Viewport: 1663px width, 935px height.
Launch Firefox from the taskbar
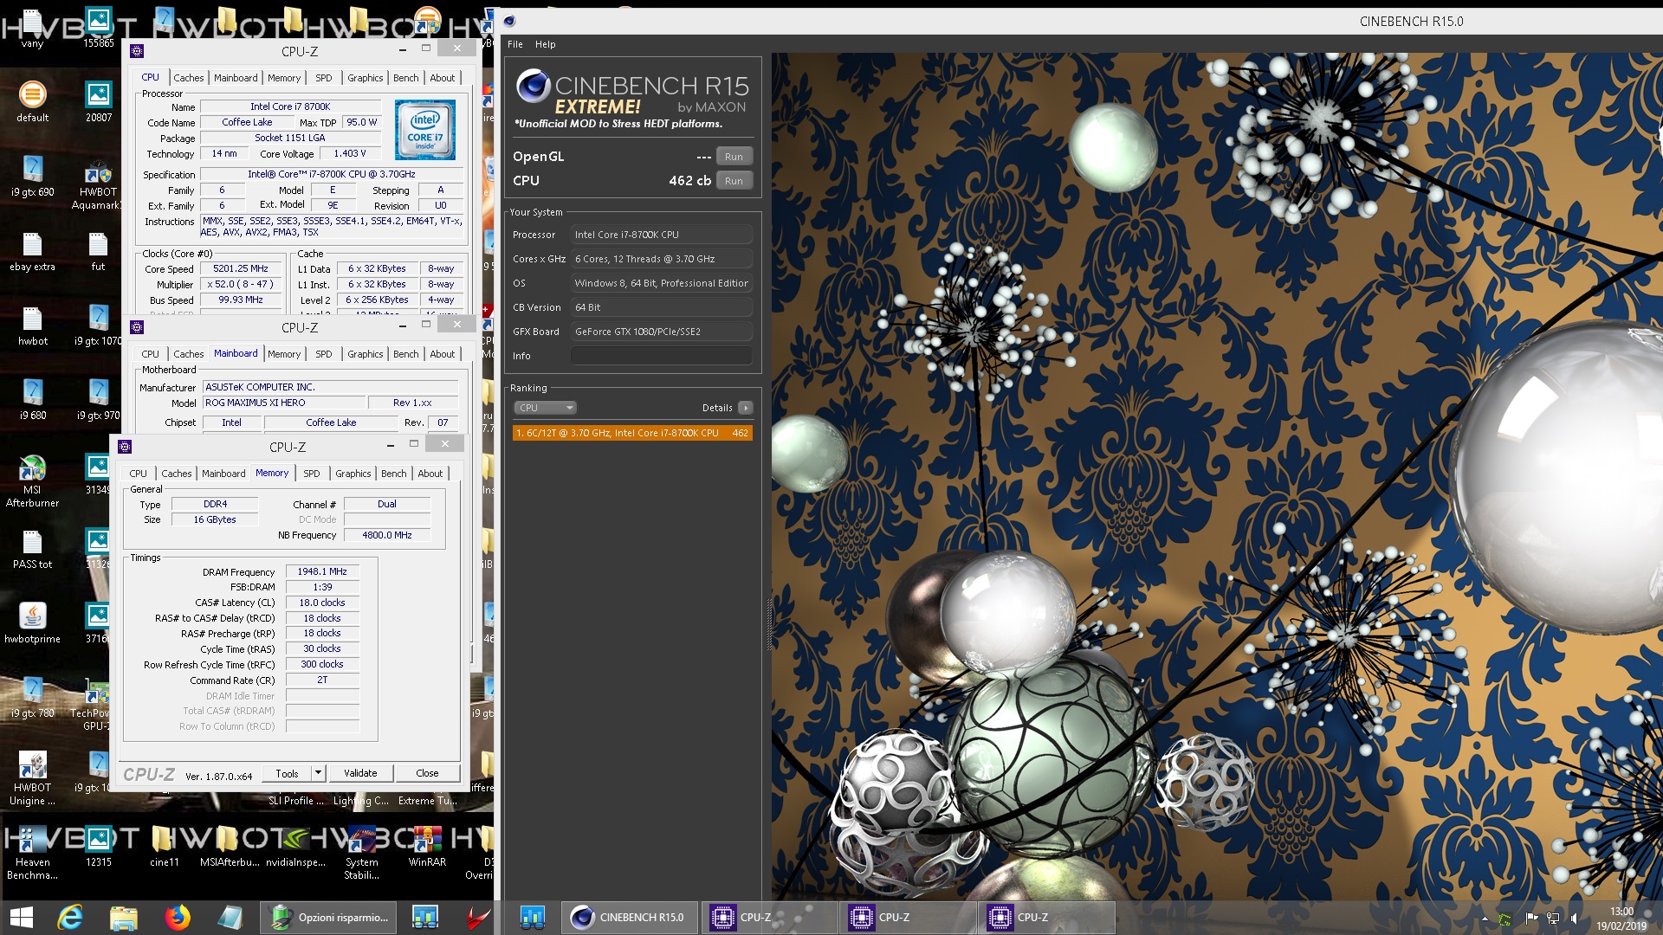click(x=178, y=917)
